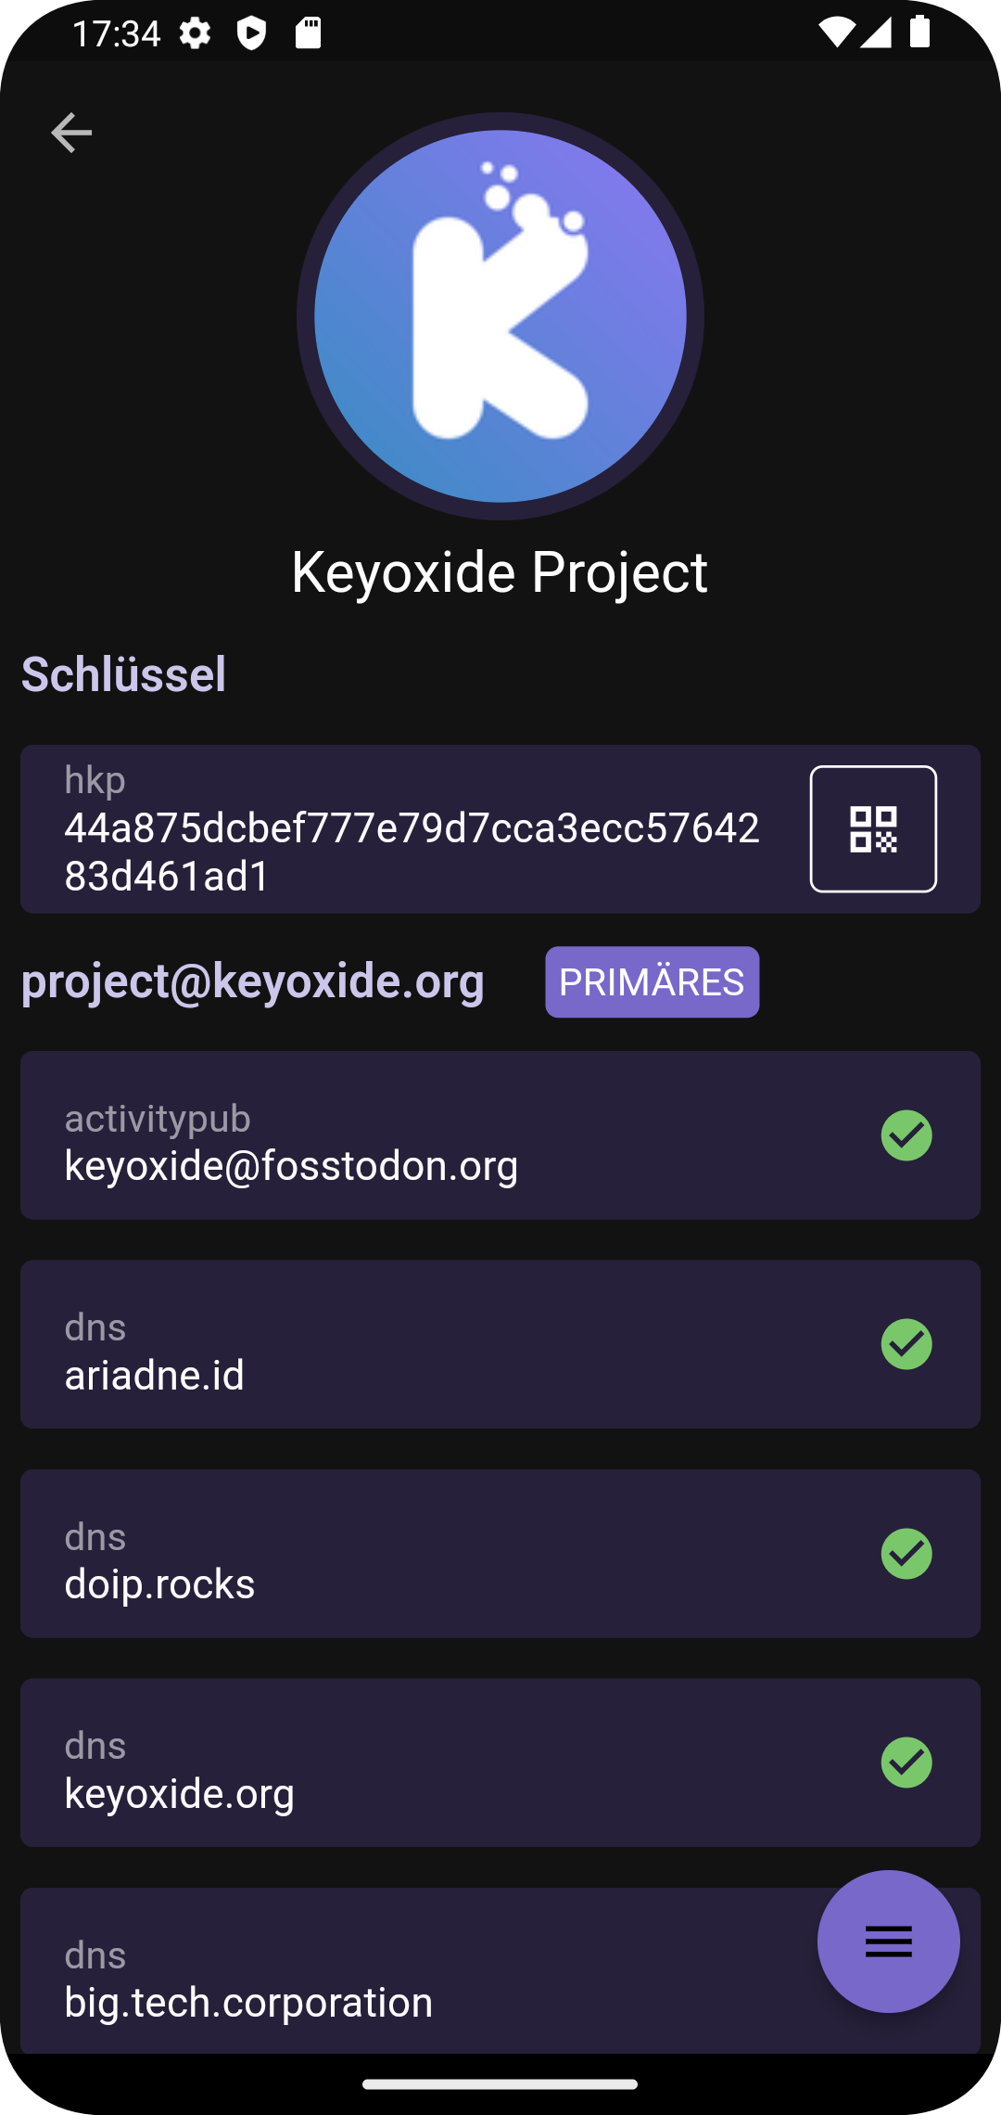Image resolution: width=1001 pixels, height=2115 pixels.
Task: Tap the Keyoxide profile avatar
Action: click(x=500, y=316)
